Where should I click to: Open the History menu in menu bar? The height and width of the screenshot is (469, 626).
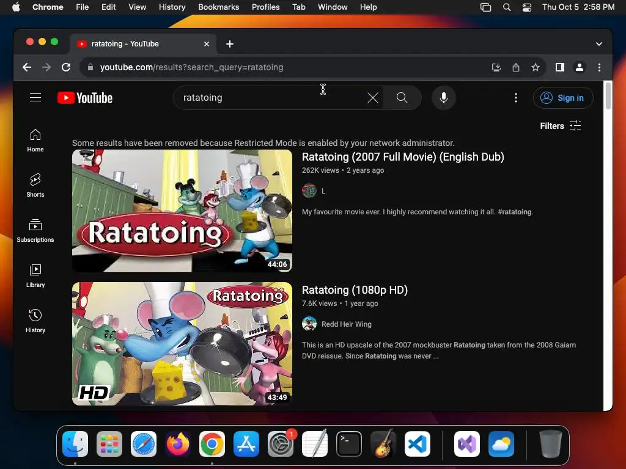coord(172,7)
